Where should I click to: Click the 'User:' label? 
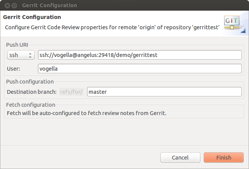click(x=14, y=69)
